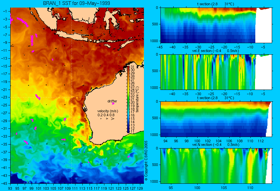
Task: Click the 100 tick under vel.N section
Action: point(197,188)
